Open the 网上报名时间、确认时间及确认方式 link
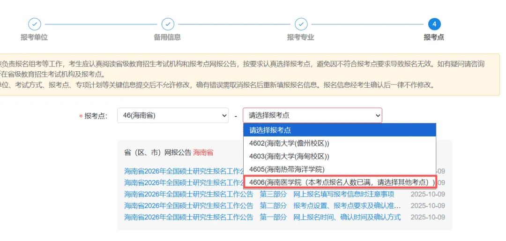506x241 pixels. 347,217
